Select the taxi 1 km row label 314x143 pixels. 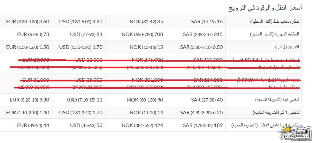(x=276, y=113)
